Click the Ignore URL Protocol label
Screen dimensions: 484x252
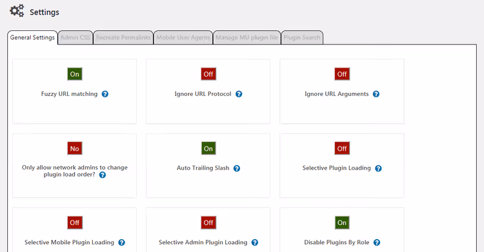point(203,94)
